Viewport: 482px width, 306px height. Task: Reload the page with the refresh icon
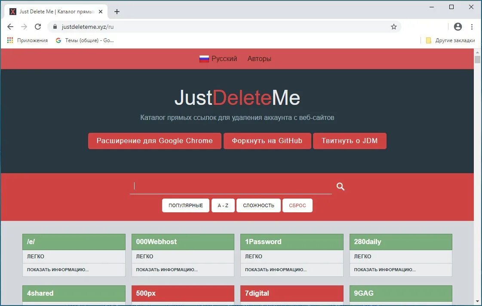coord(38,27)
